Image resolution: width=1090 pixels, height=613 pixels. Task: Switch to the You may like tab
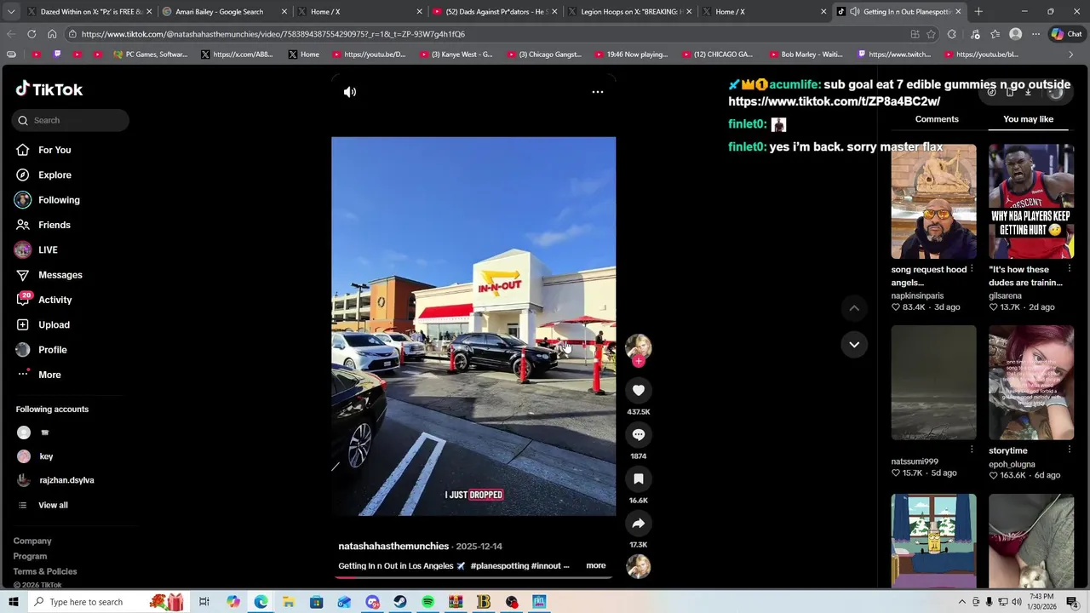[1028, 119]
